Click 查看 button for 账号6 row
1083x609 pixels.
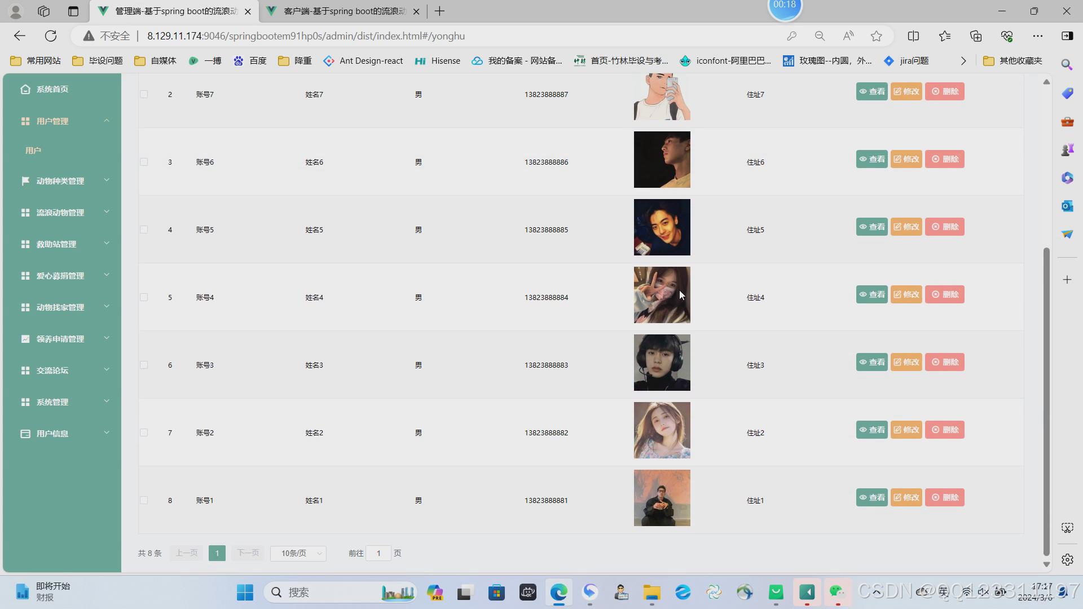(x=871, y=159)
